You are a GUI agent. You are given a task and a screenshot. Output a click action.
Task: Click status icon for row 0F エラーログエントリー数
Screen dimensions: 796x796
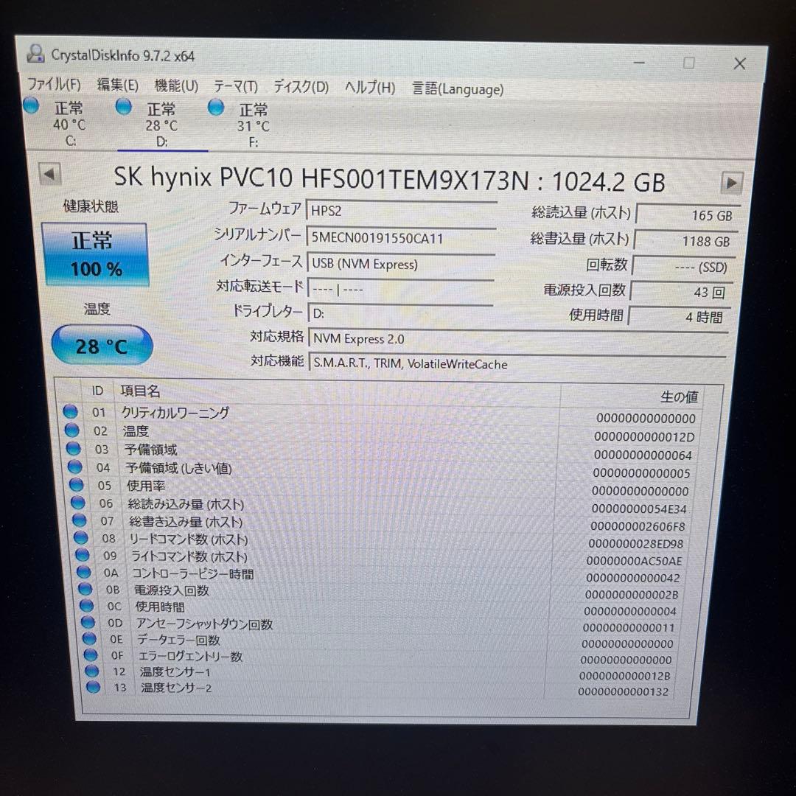(91, 655)
